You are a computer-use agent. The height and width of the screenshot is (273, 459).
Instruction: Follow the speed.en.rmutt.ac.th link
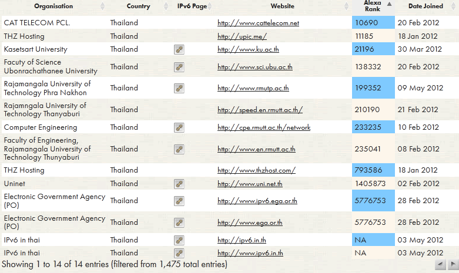pos(260,110)
